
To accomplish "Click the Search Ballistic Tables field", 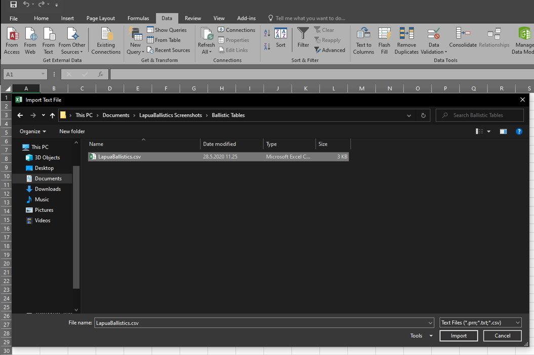I will tap(479, 115).
